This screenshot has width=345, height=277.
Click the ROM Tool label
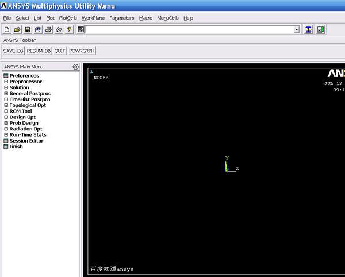pos(21,111)
